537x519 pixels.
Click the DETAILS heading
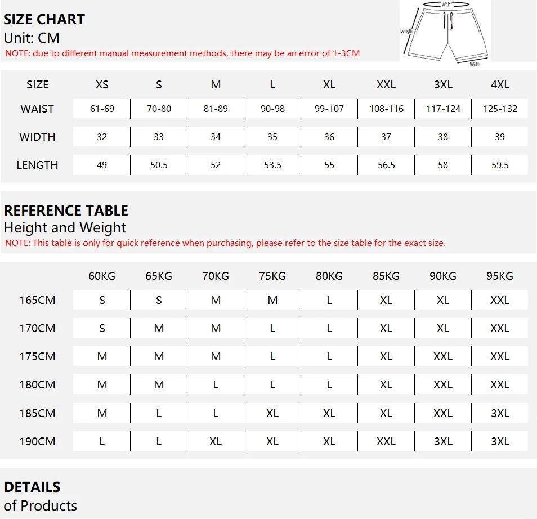[32, 487]
